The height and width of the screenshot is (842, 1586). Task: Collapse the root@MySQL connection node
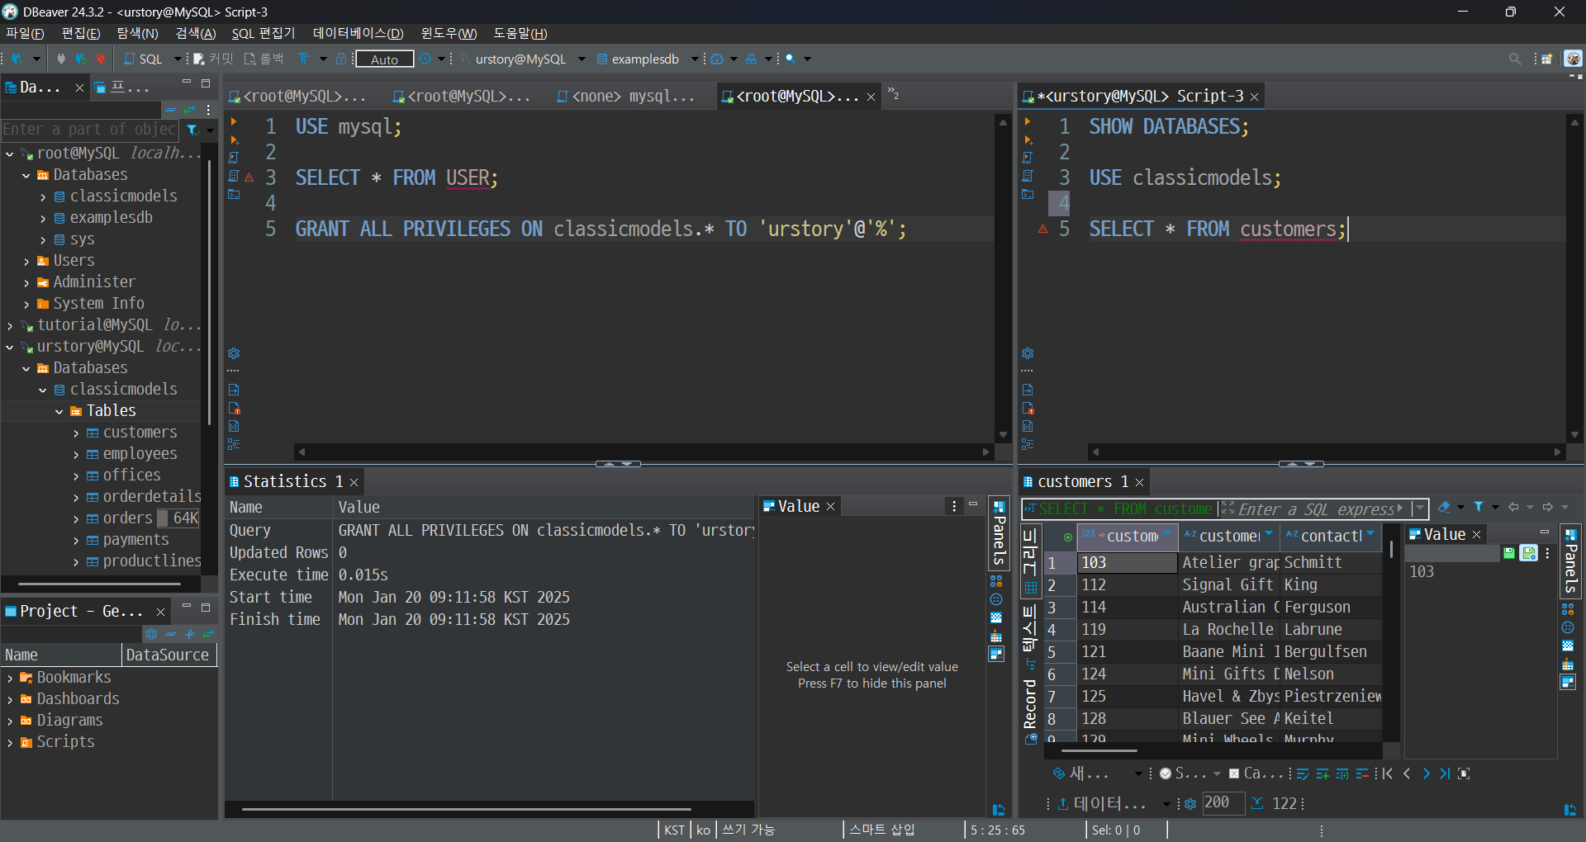coord(10,154)
